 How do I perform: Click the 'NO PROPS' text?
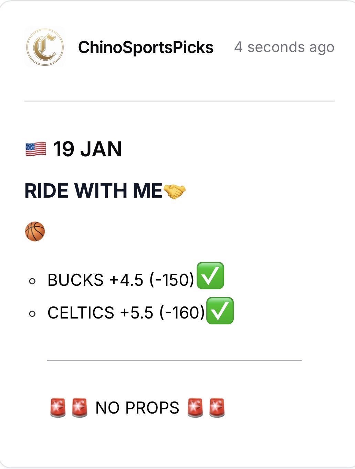(137, 408)
